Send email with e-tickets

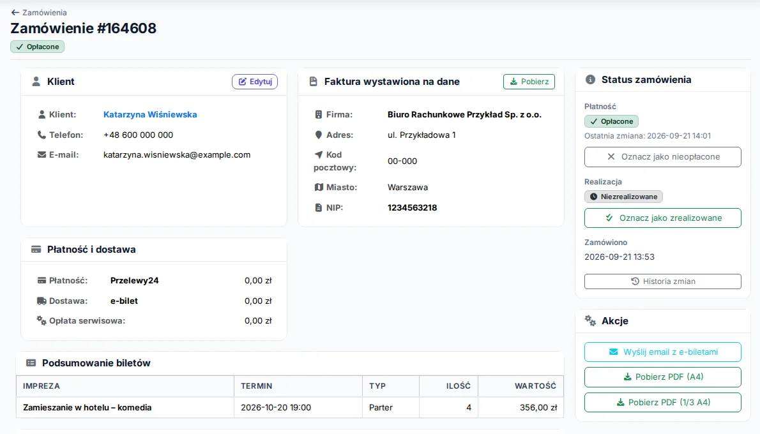pyautogui.click(x=662, y=352)
